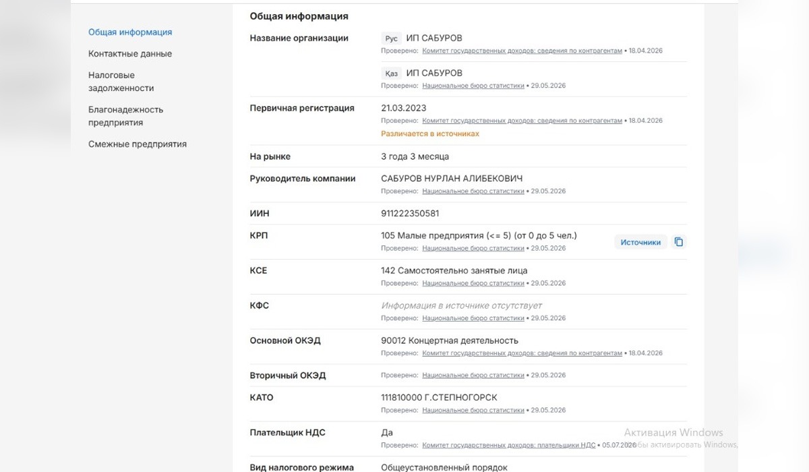Open Национальное бюро статистики link under Қаз name
This screenshot has height=472, width=809.
point(473,86)
